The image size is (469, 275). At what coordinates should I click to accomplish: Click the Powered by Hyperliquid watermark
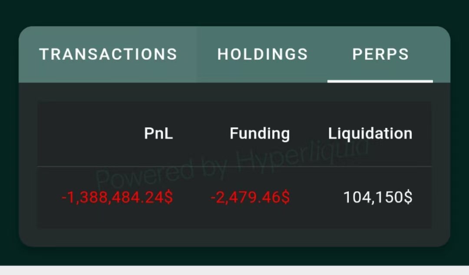click(x=232, y=165)
